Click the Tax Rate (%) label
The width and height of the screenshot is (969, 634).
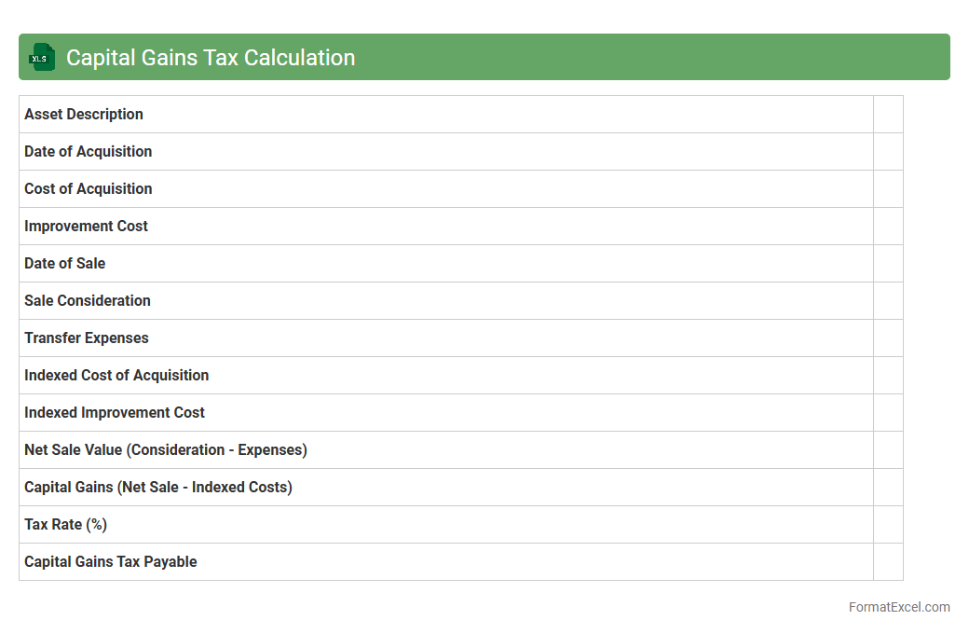pos(66,525)
